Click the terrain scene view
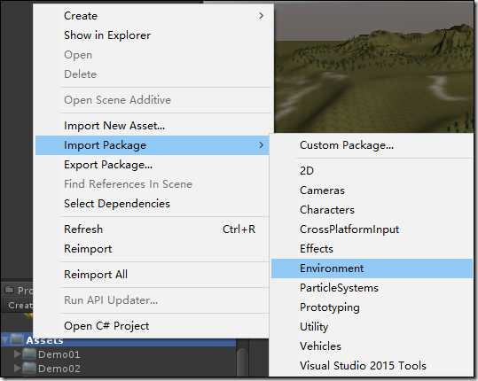478x381 pixels. (x=373, y=67)
